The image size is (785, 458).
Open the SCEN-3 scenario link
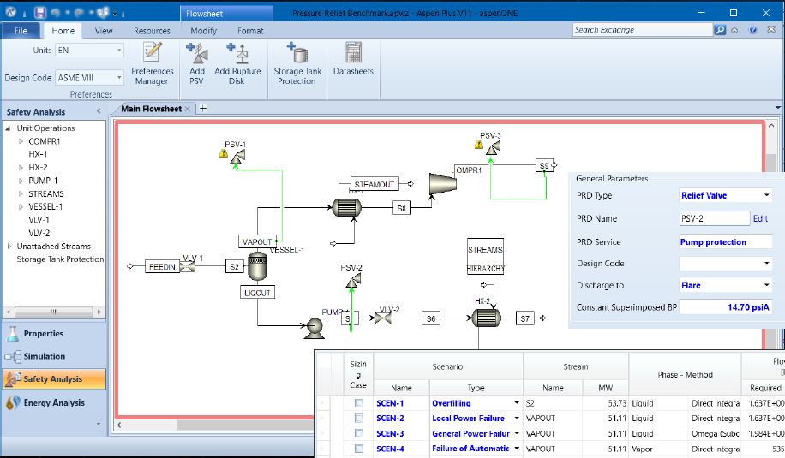click(x=390, y=433)
